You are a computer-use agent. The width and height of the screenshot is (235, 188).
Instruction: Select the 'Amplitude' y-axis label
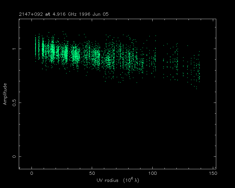click(5, 94)
